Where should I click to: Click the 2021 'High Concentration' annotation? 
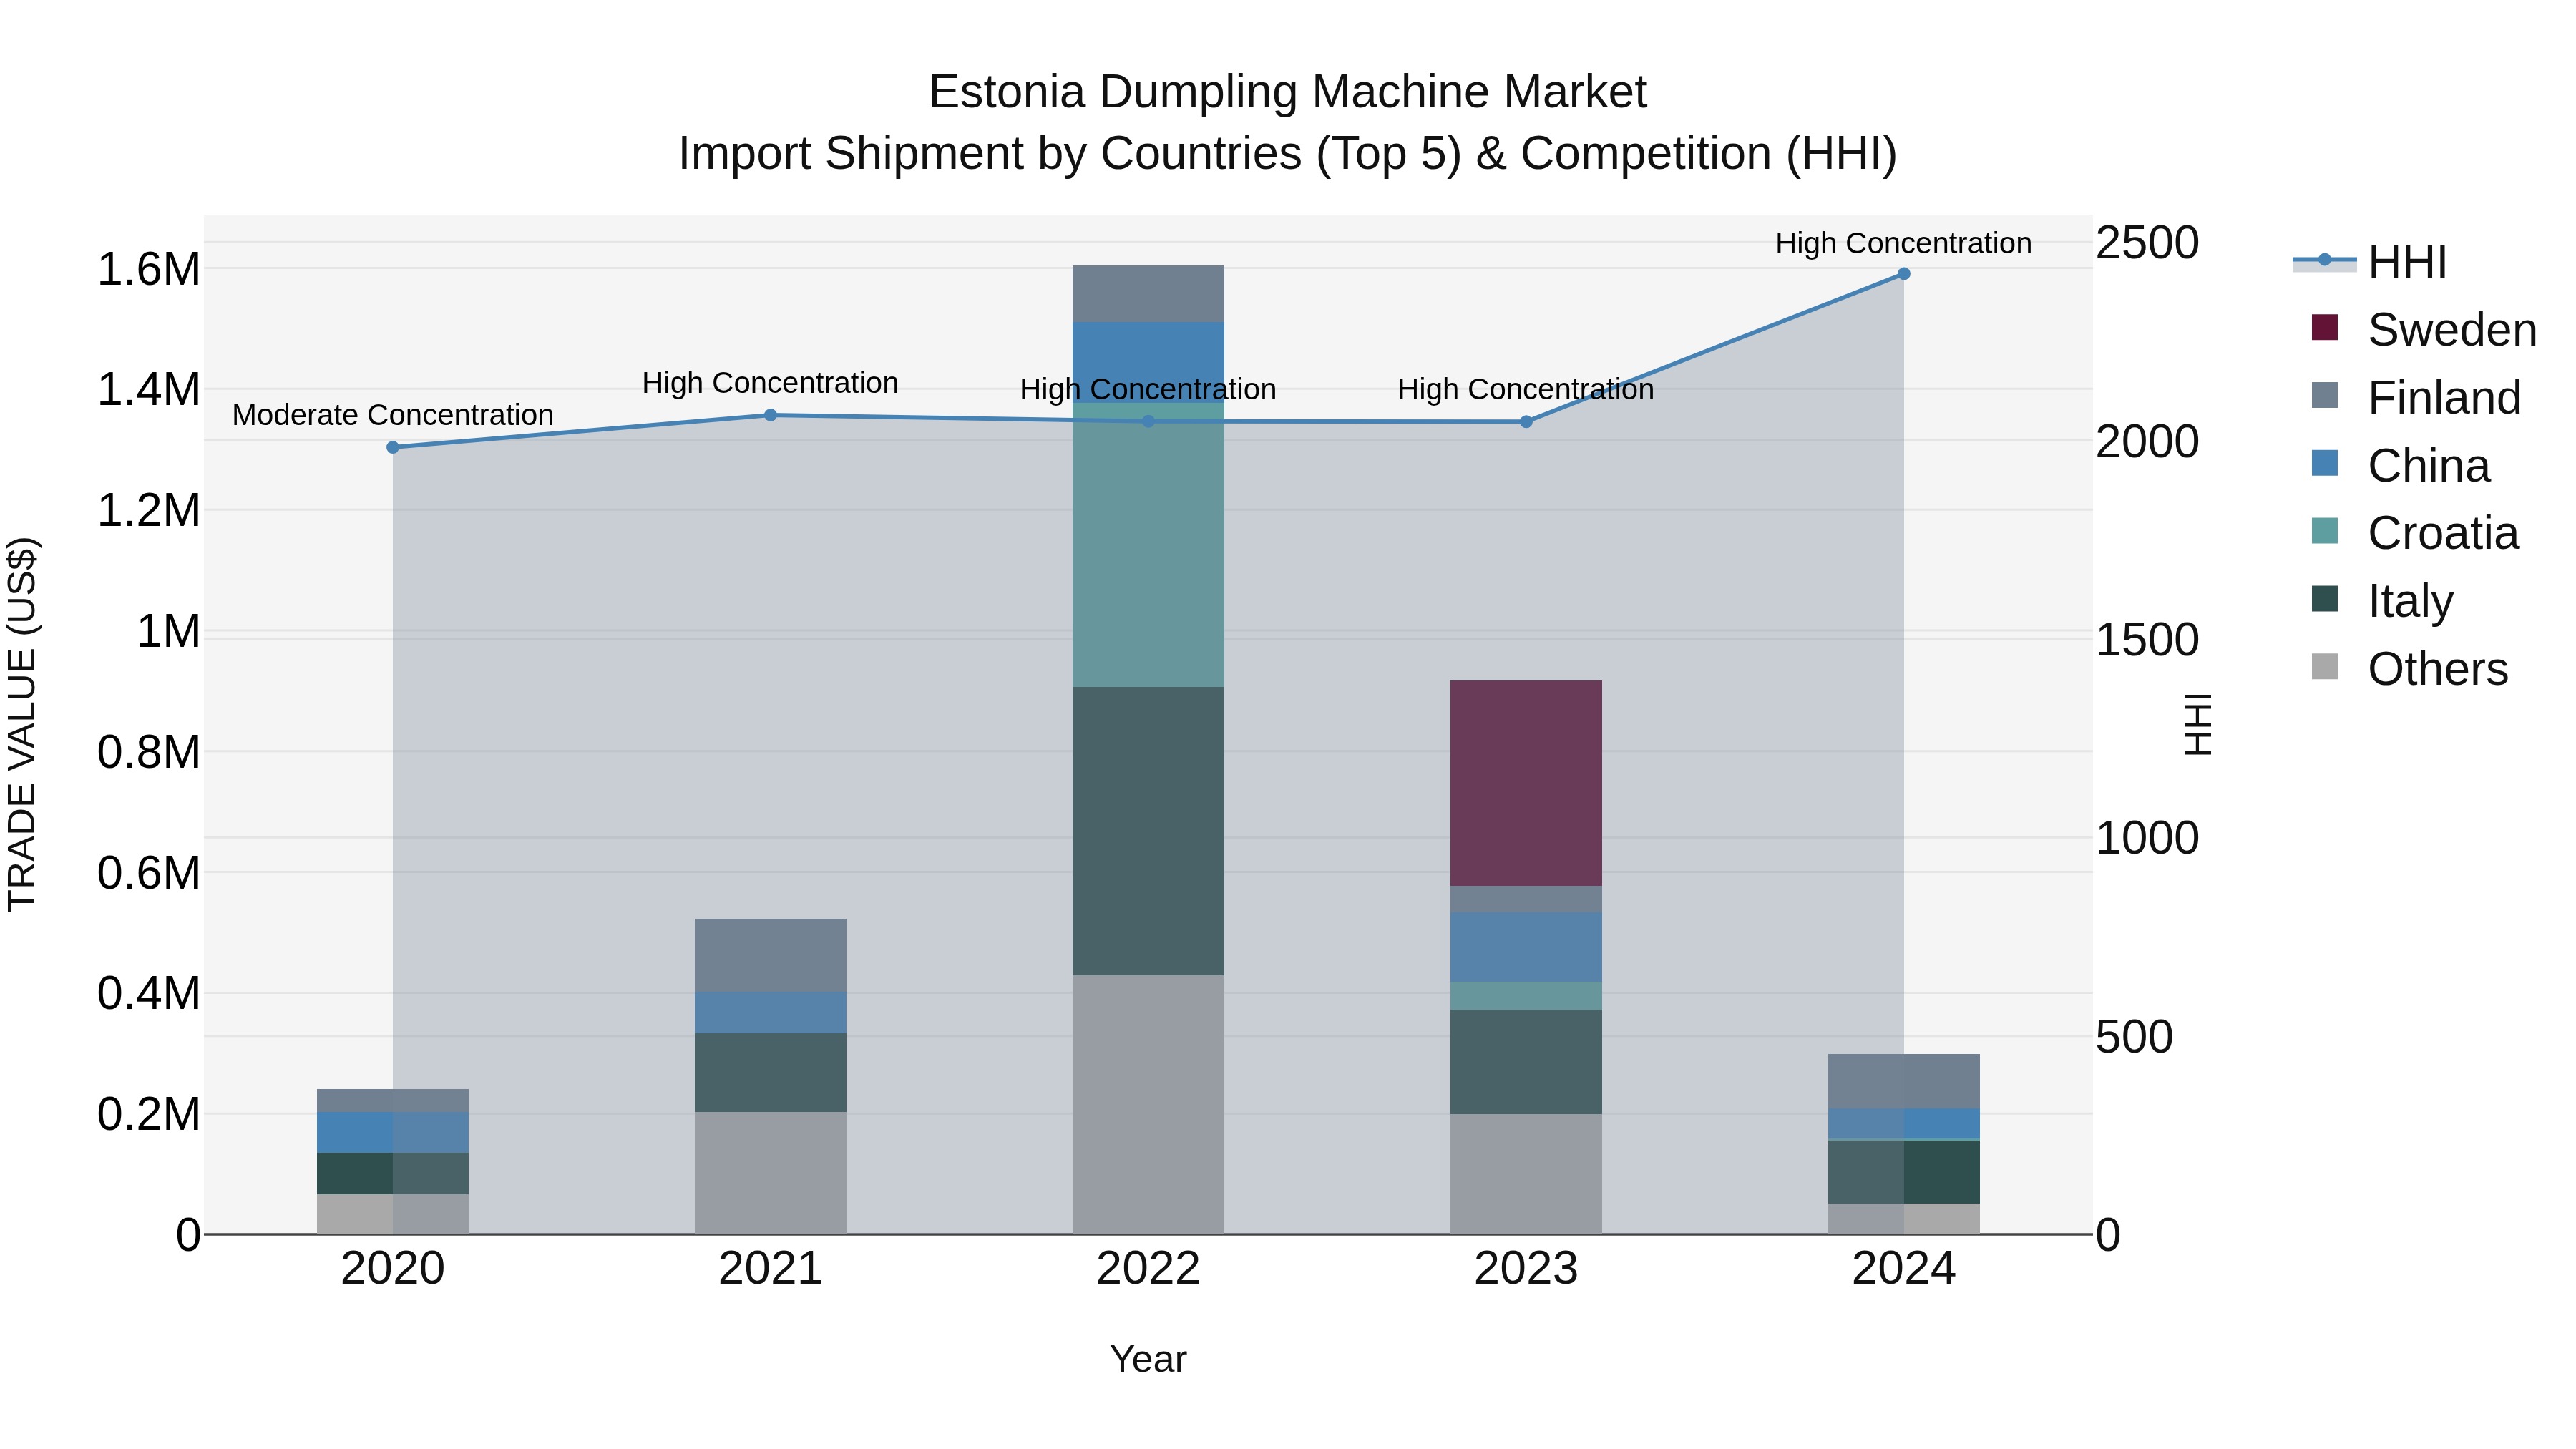tap(770, 383)
